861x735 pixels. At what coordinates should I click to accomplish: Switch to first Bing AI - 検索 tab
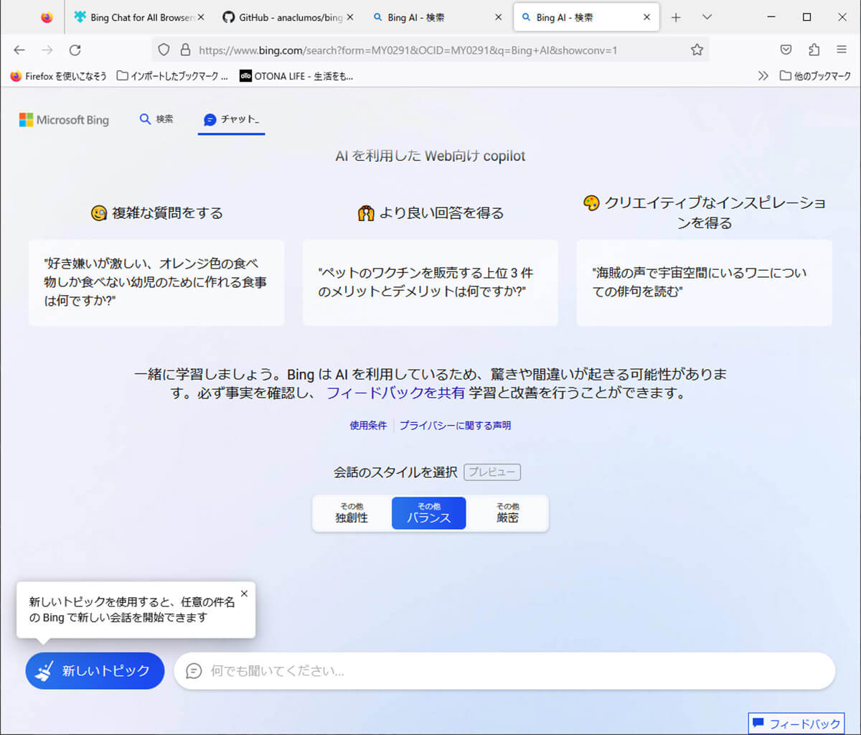point(436,17)
